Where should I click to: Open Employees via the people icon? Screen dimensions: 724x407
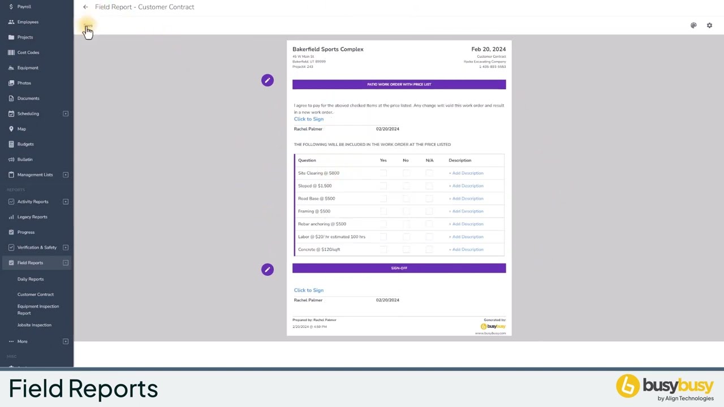pos(11,22)
